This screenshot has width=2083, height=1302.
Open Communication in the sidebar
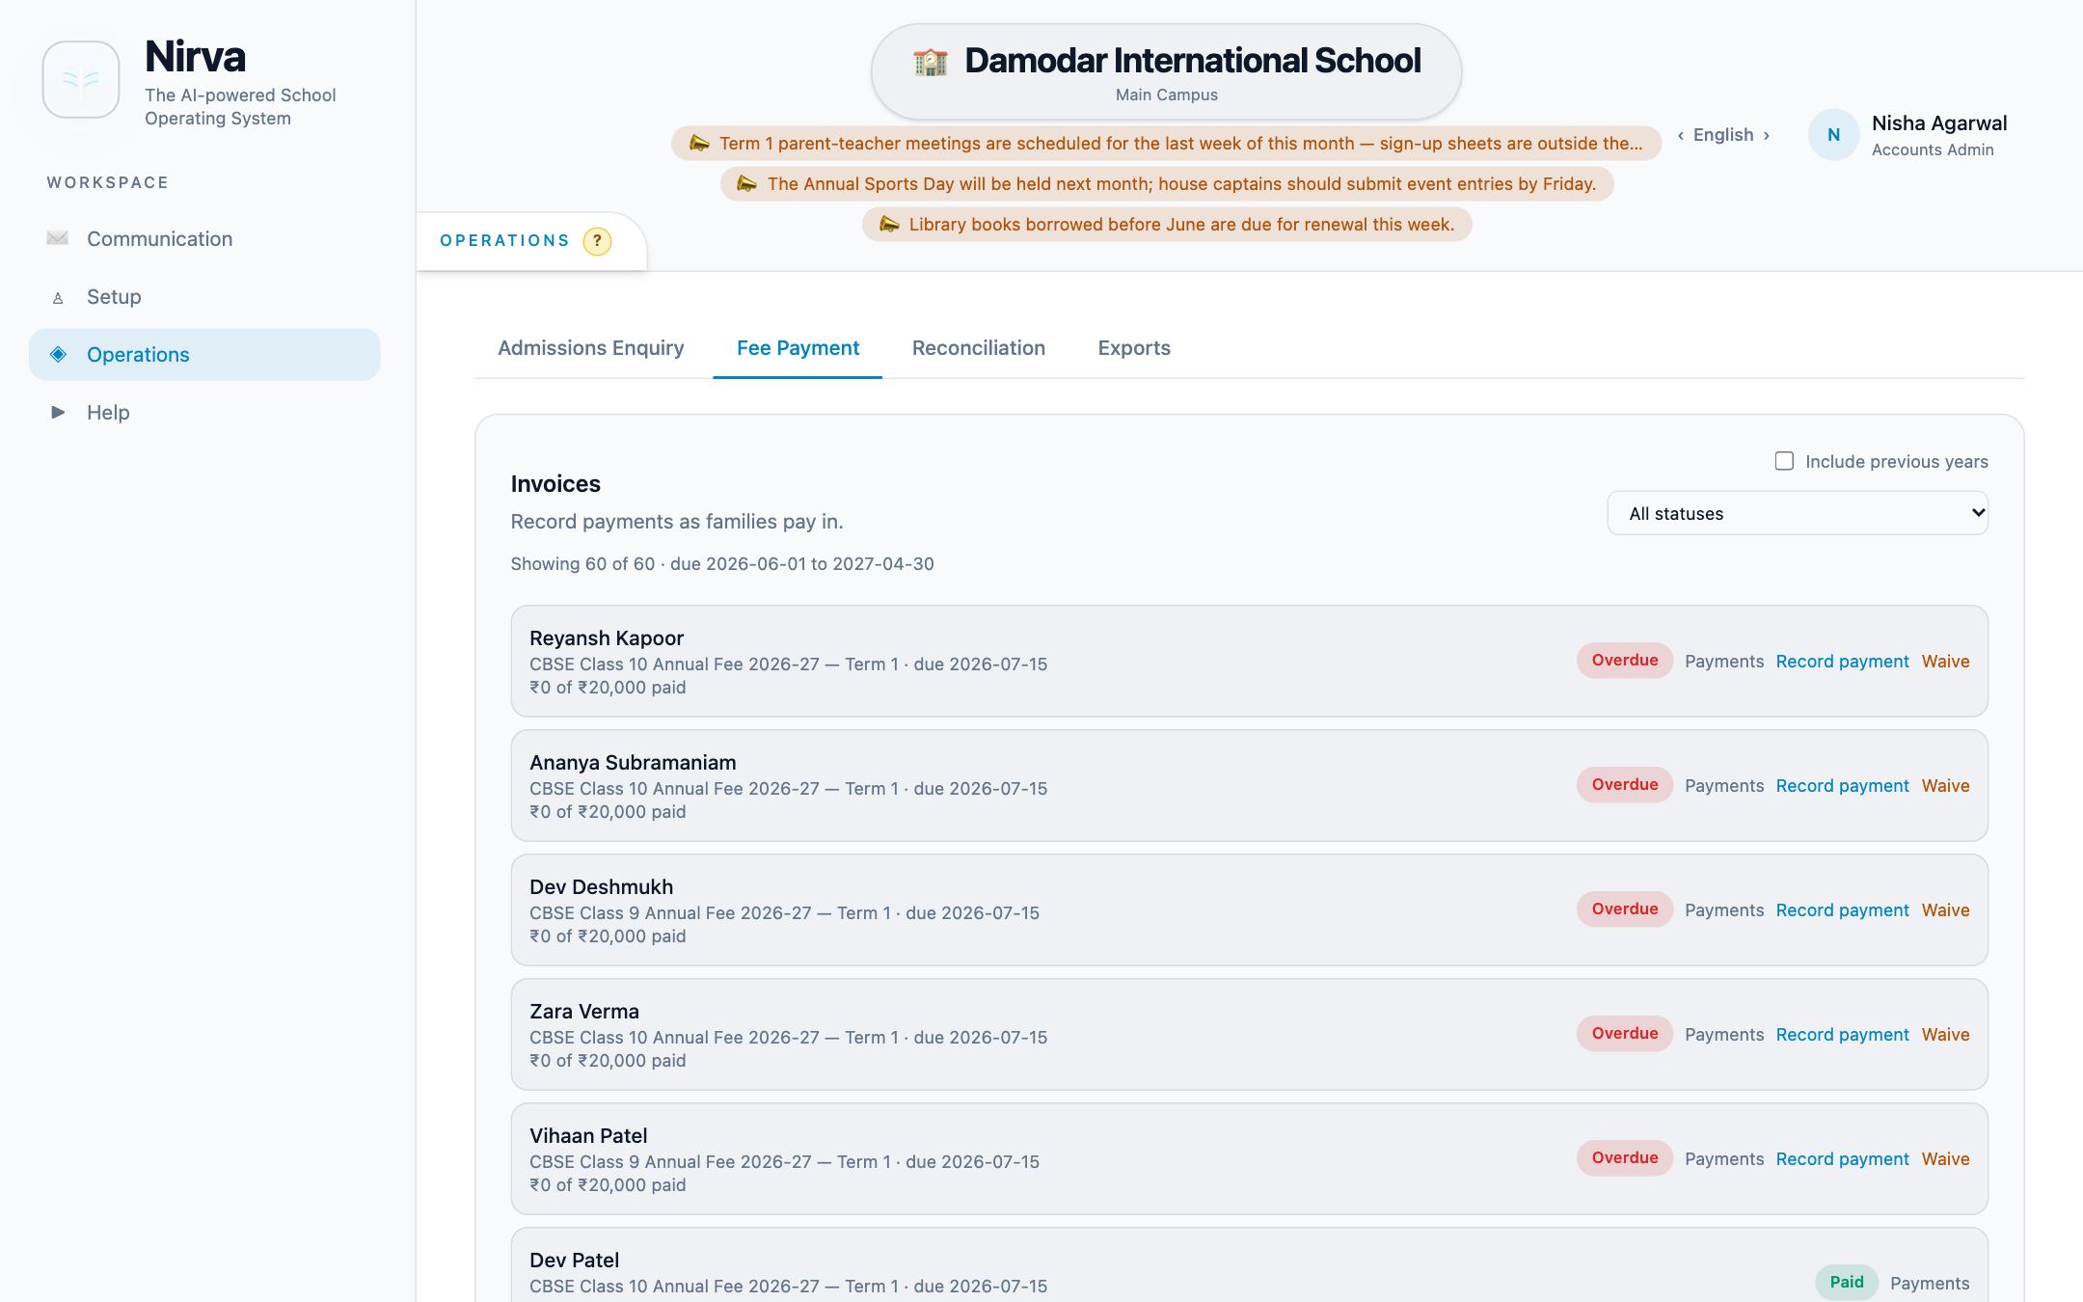pyautogui.click(x=204, y=238)
